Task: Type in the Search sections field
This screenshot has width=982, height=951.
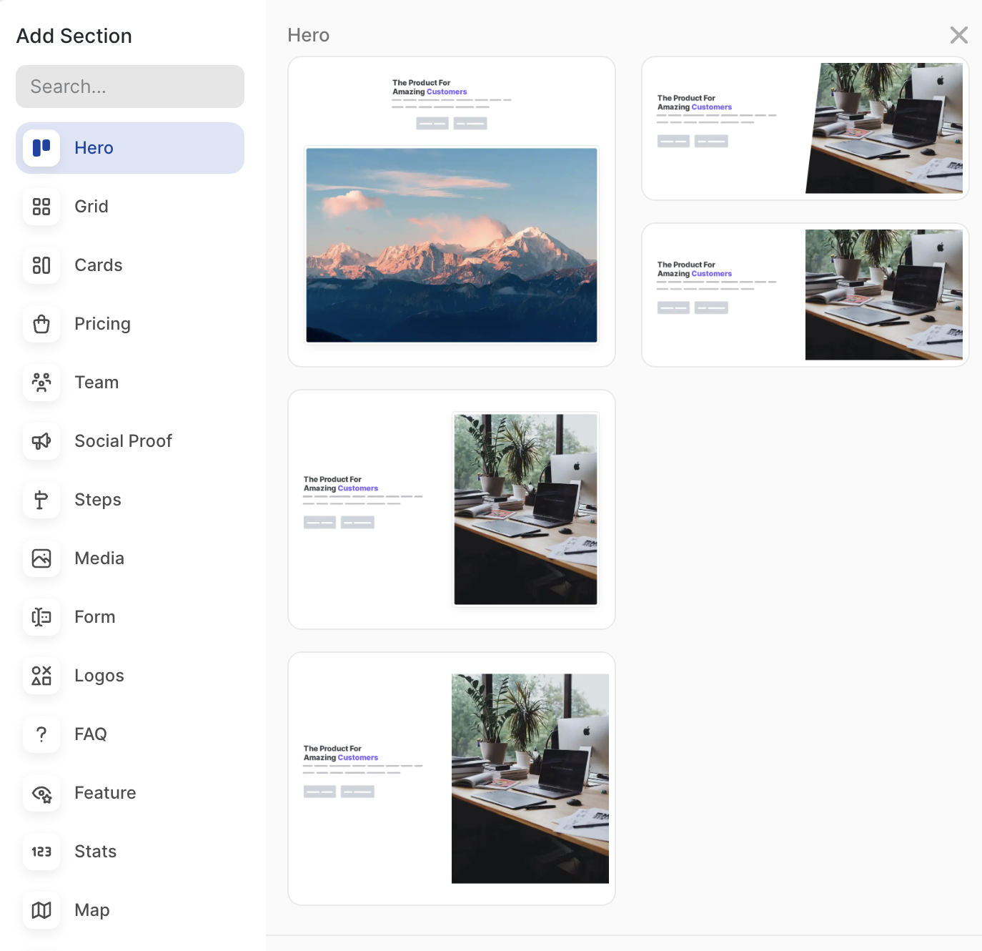Action: (x=129, y=87)
